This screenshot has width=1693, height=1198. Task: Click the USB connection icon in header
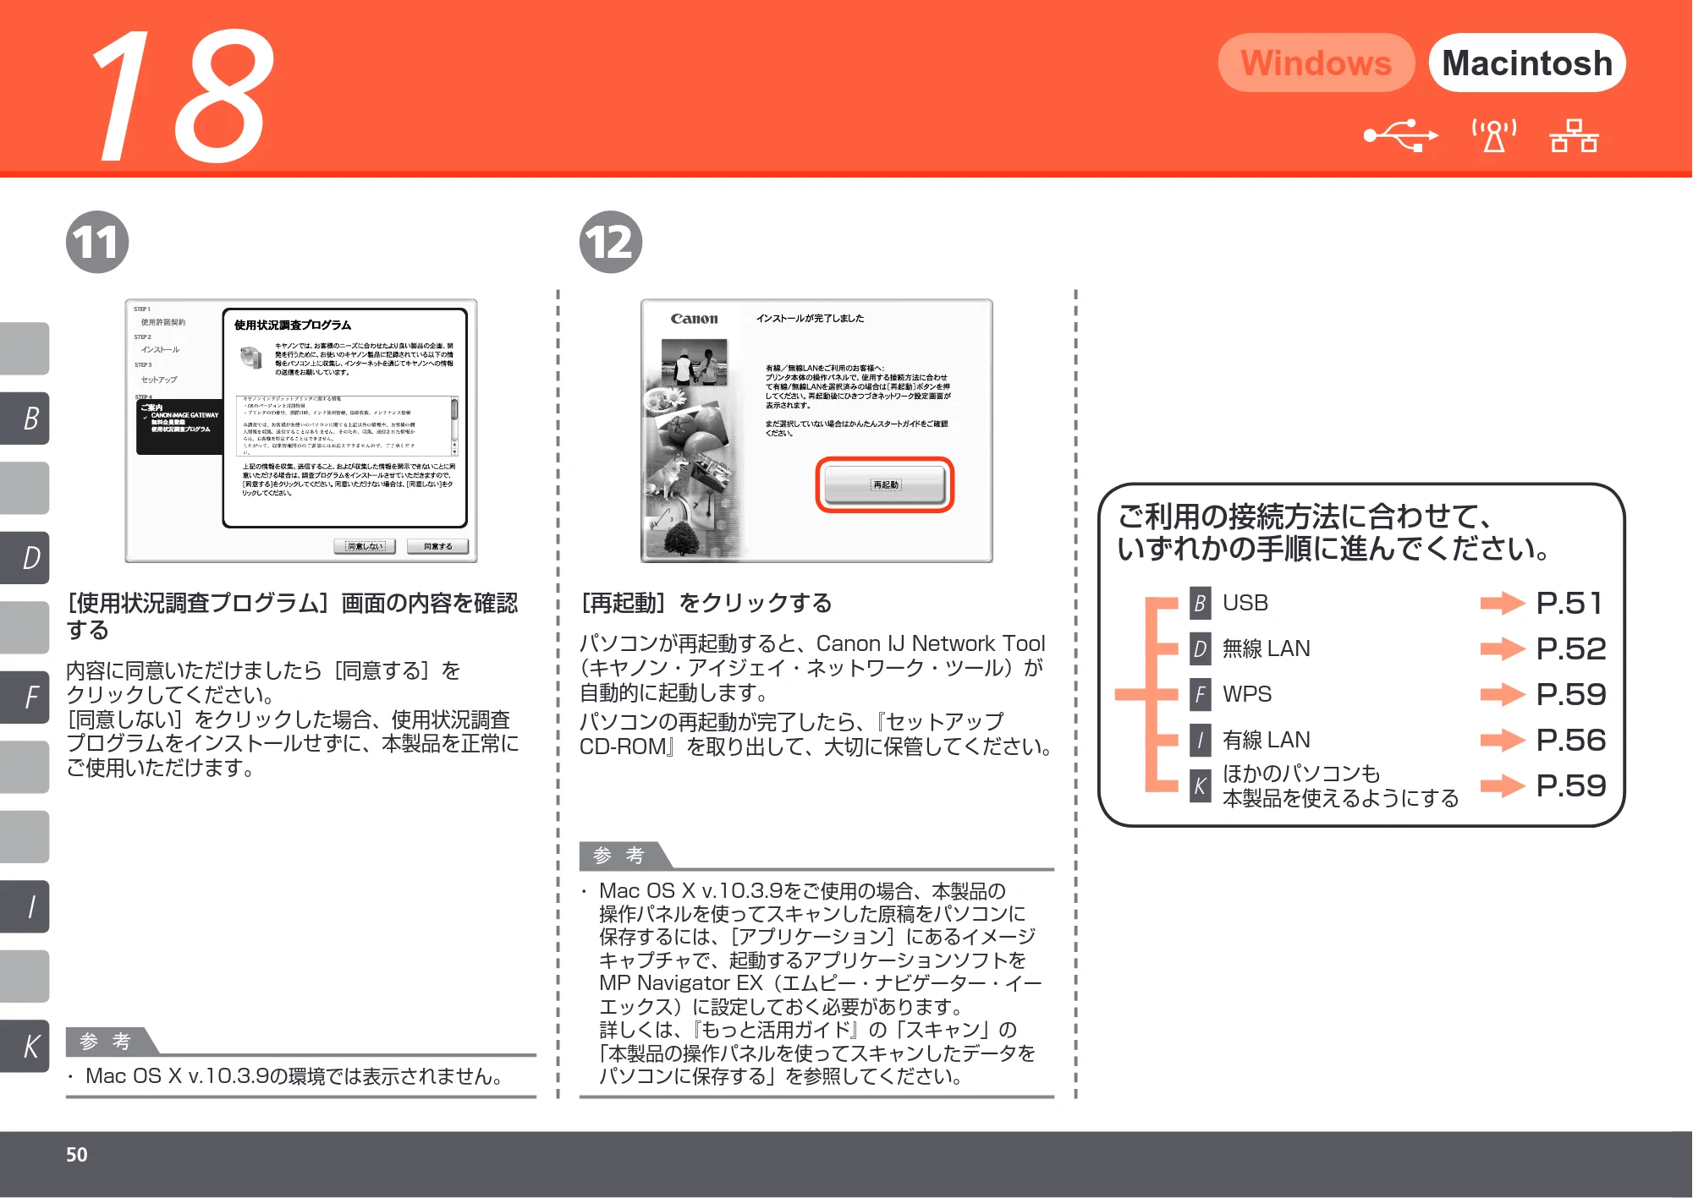[x=1400, y=135]
